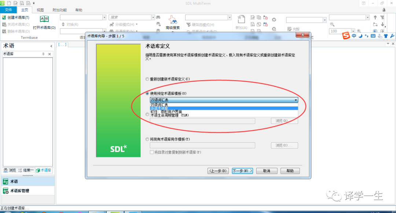
Task: Open the 术语库管理 view in navigation pane
Action: (x=27, y=191)
